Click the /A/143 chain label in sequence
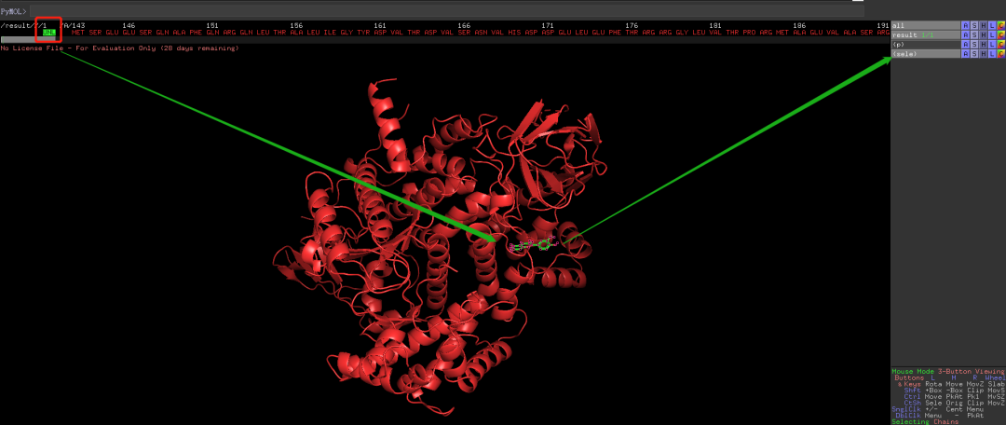The width and height of the screenshot is (1006, 425). [x=73, y=25]
